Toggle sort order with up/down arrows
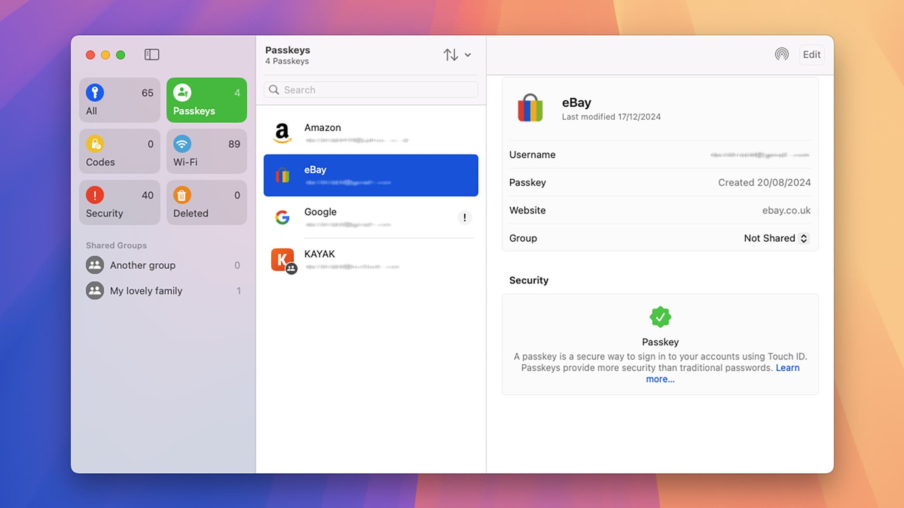Viewport: 904px width, 508px height. (451, 55)
